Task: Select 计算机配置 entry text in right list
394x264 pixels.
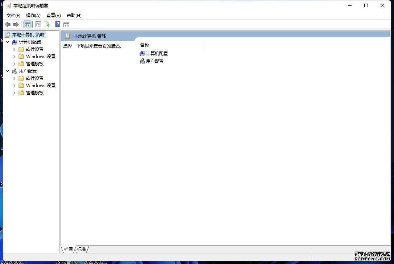Action: [157, 54]
